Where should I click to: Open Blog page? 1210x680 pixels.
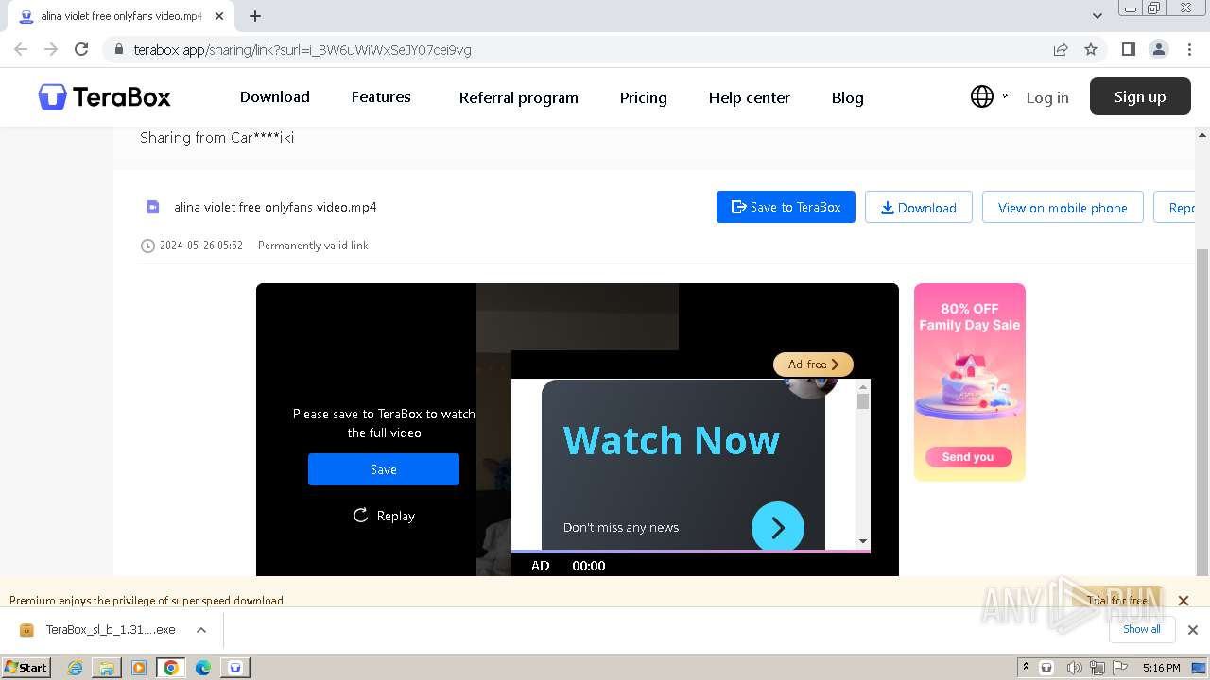pyautogui.click(x=848, y=97)
